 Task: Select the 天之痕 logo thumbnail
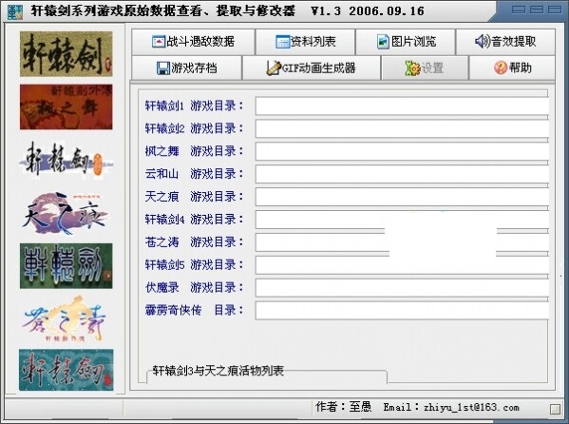tap(66, 213)
